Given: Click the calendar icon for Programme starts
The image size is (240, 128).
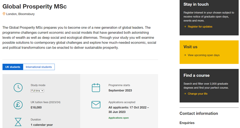Looking at the screenshot, I should tap(96, 88).
